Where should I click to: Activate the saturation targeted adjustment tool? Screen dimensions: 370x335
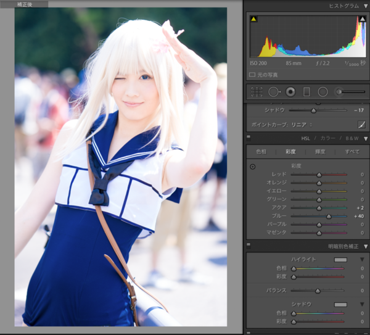click(252, 167)
